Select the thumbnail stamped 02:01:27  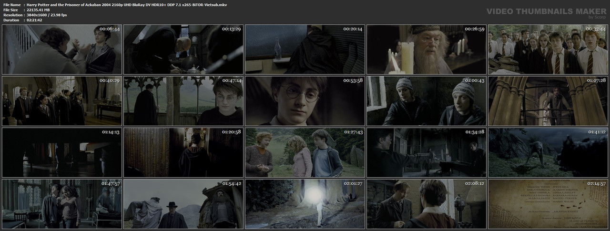coord(305,204)
